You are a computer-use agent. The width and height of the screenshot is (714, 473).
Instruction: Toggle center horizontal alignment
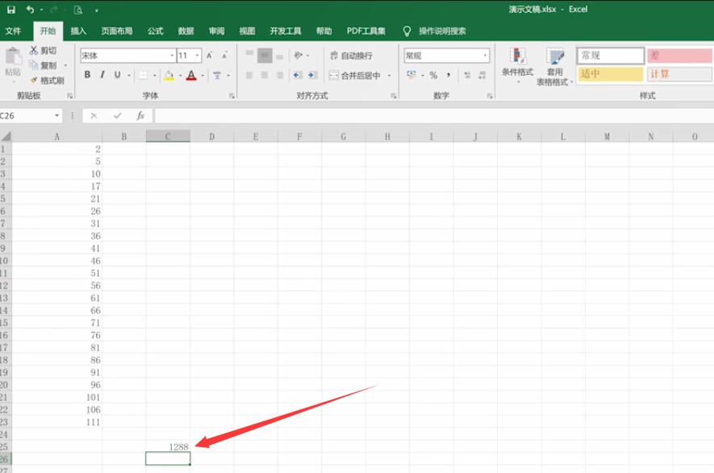pyautogui.click(x=265, y=75)
